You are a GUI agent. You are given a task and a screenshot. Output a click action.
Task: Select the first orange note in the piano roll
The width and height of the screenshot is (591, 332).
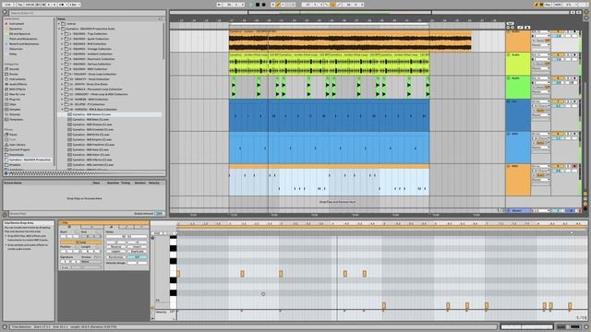(x=178, y=274)
